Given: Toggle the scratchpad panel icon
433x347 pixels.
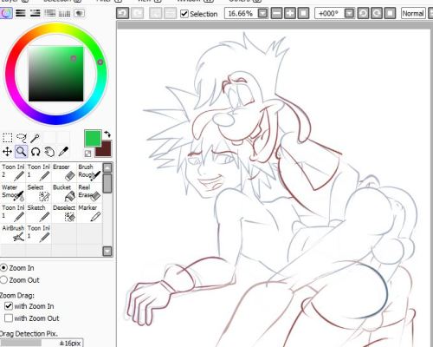Looking at the screenshot, I should pyautogui.click(x=79, y=13).
